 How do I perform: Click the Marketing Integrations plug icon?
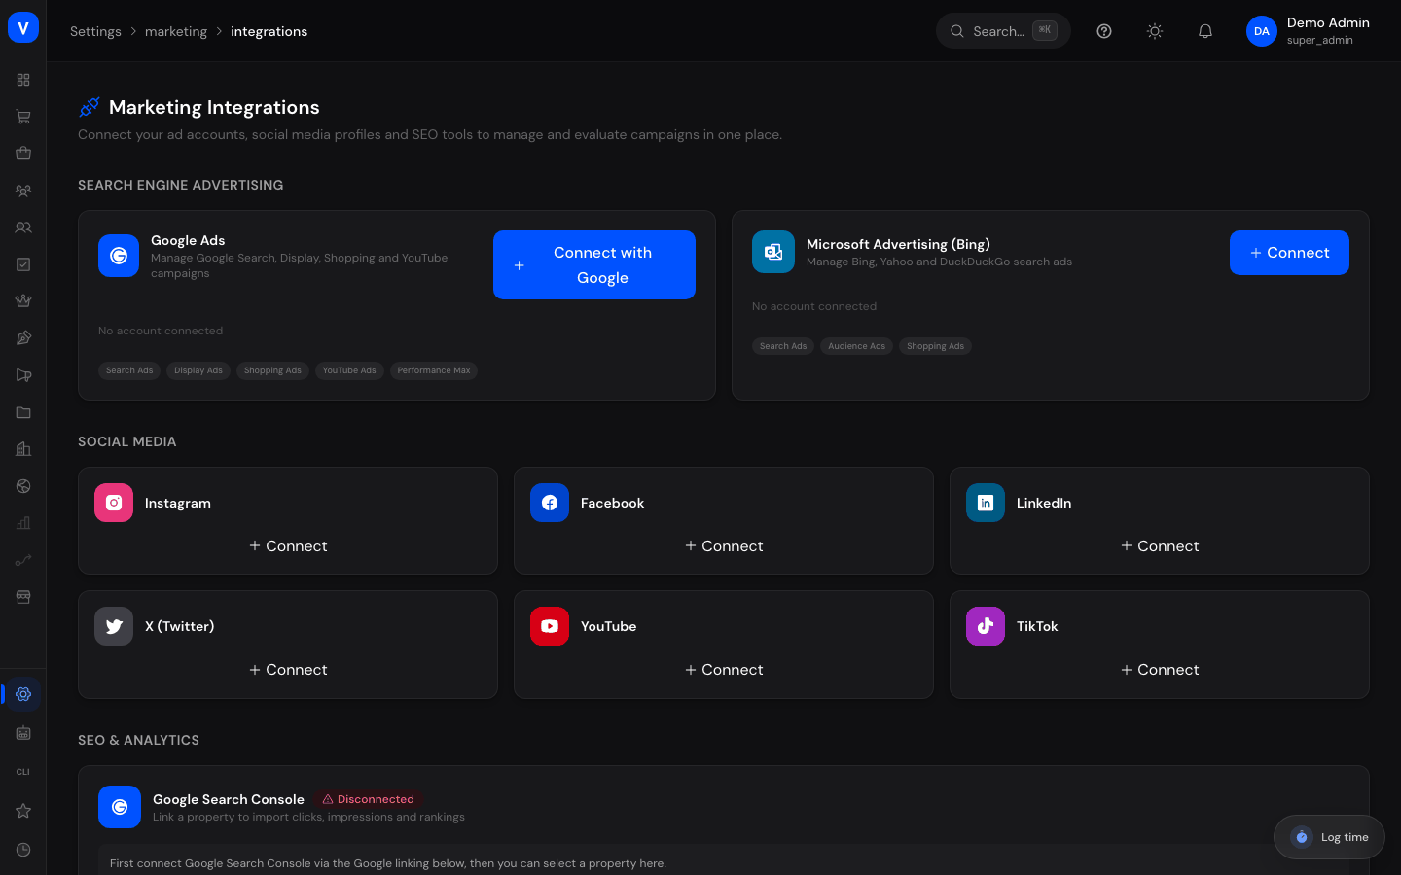[x=90, y=107]
